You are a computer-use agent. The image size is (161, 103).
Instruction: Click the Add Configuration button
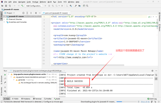point(34,6)
